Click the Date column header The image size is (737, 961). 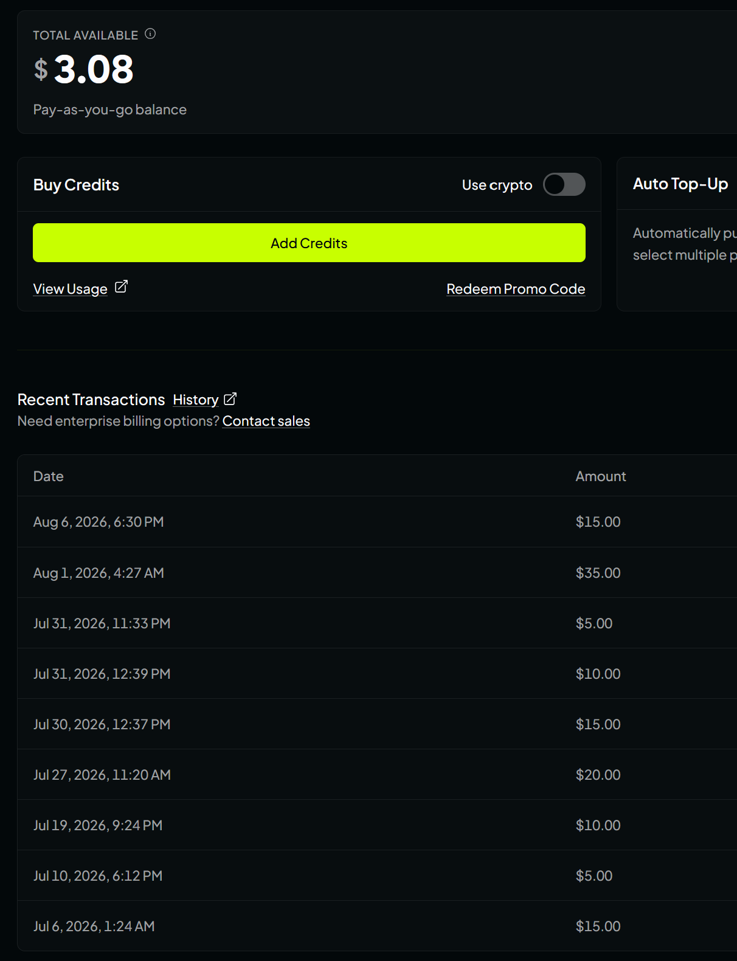click(49, 476)
